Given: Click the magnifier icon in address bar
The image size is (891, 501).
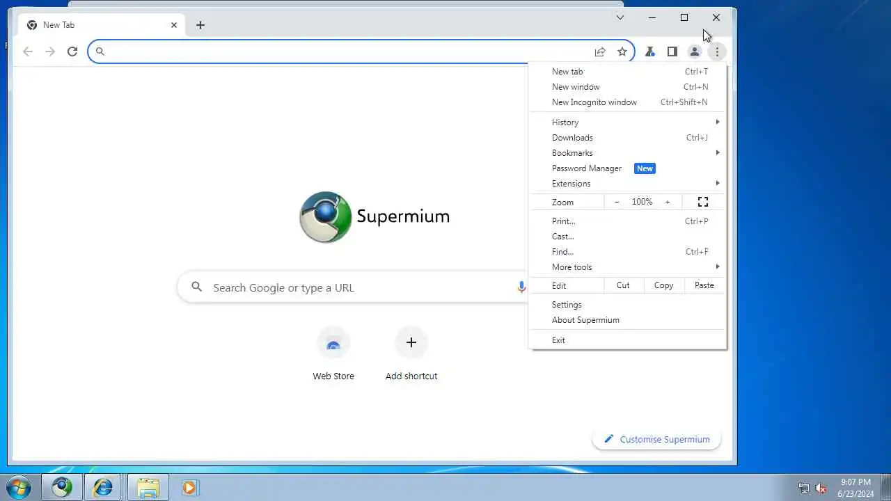Looking at the screenshot, I should 100,51.
